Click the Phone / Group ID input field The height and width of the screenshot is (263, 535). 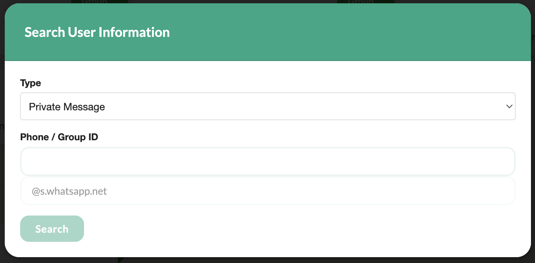267,161
